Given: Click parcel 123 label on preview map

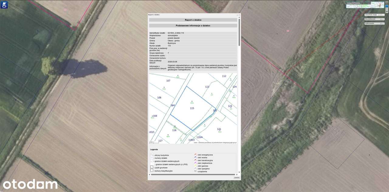Looking at the screenshot, I should [230, 106].
